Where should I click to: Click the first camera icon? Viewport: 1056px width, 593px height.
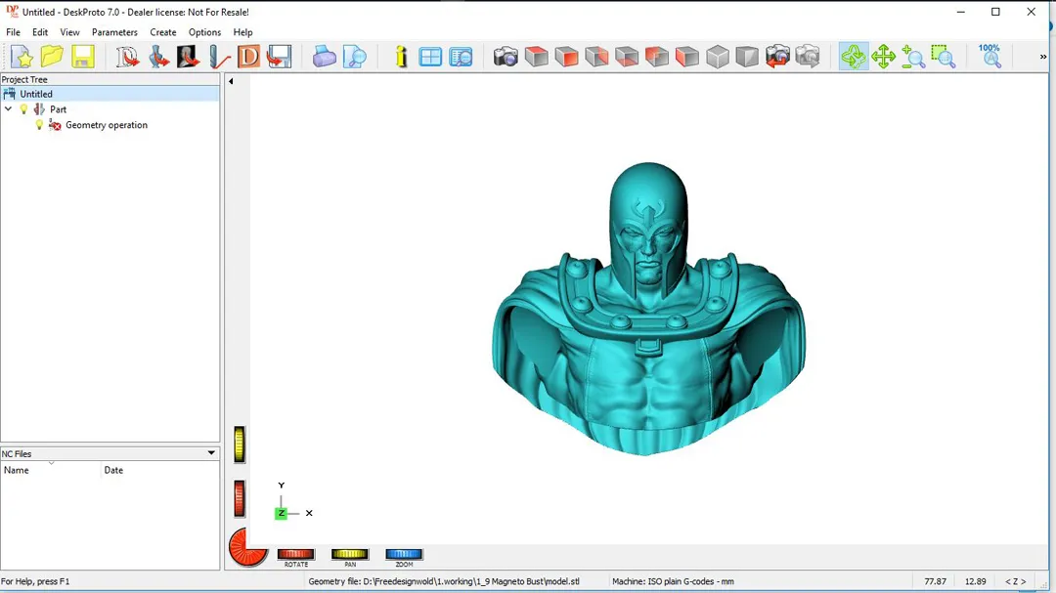click(x=506, y=57)
